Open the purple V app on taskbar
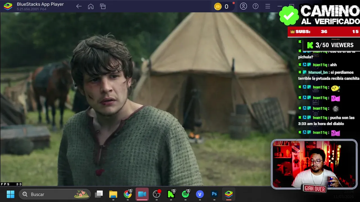This screenshot has height=202, width=360. pyautogui.click(x=200, y=194)
